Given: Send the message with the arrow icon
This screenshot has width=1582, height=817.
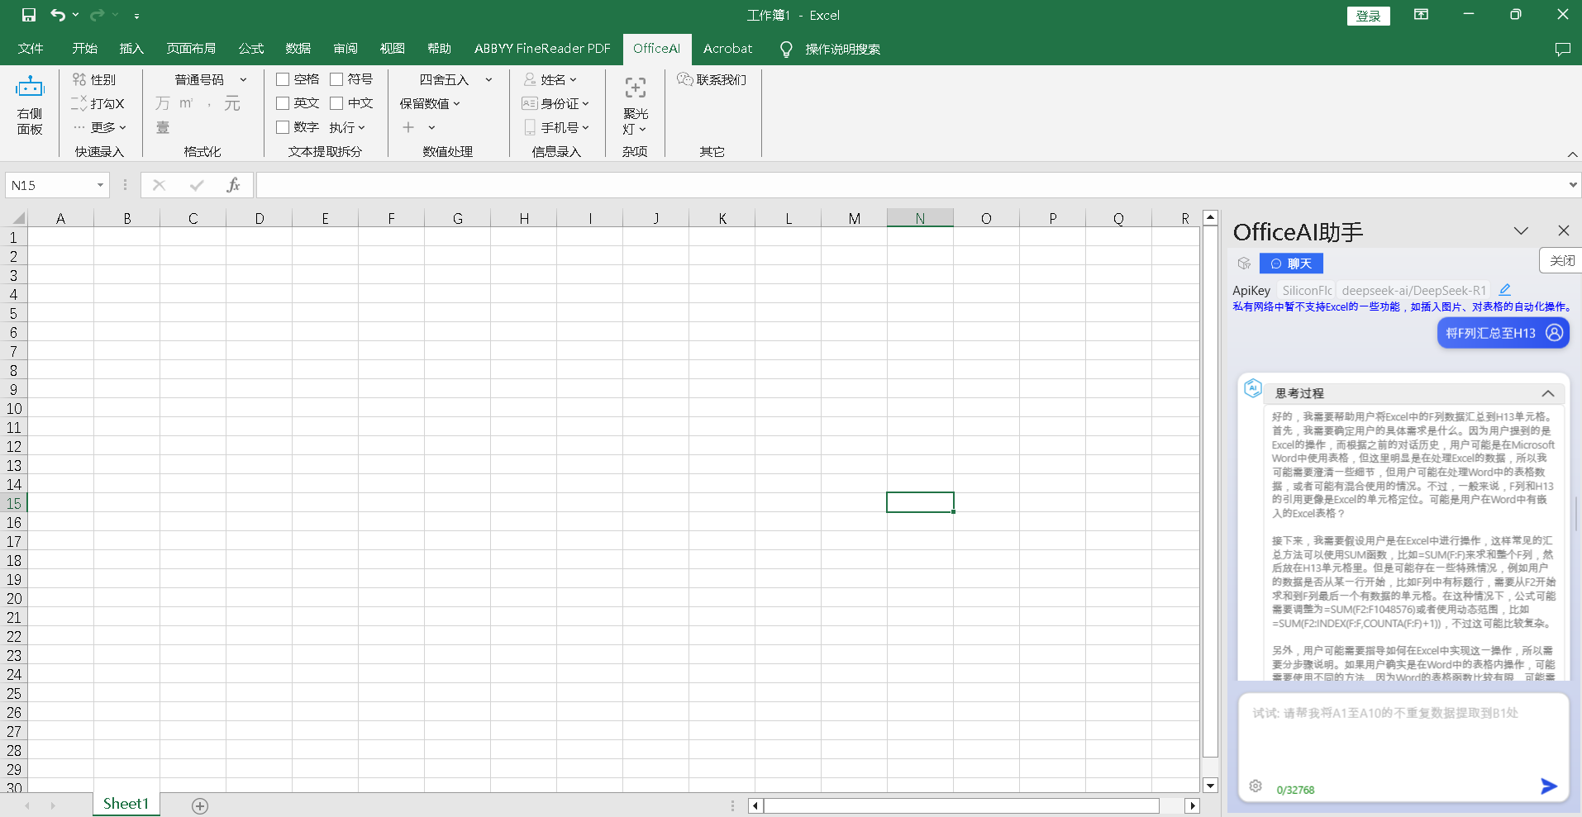Looking at the screenshot, I should pos(1549,786).
